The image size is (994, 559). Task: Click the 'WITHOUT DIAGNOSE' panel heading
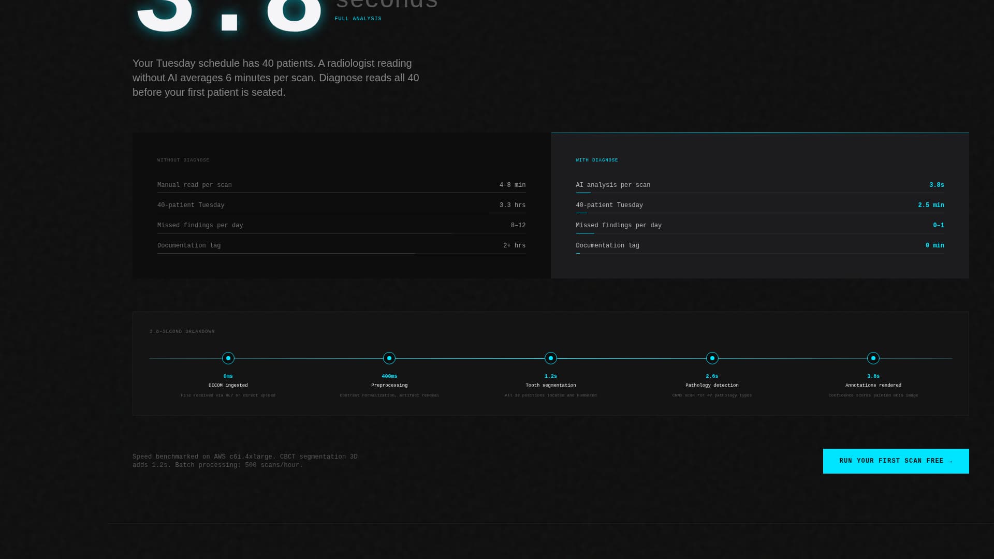click(x=183, y=160)
